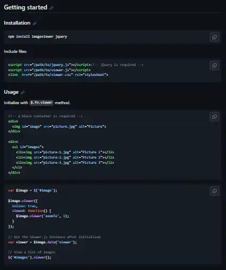Click the 'Include files:' paragraph
This screenshot has height=270, width=226.
pos(15,51)
